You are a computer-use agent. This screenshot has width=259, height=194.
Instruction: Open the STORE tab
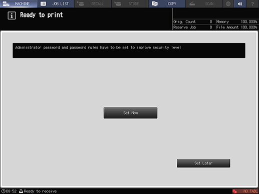click(130, 3)
